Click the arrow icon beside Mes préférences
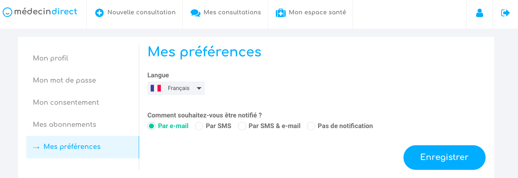The height and width of the screenshot is (178, 518). 36,147
